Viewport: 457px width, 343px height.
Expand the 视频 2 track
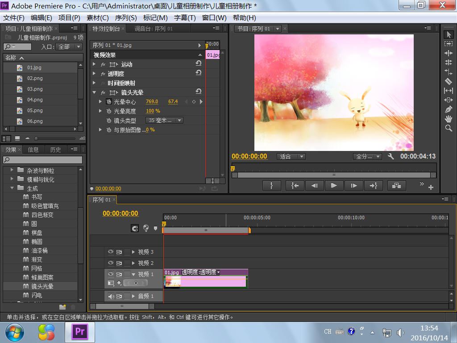133,263
